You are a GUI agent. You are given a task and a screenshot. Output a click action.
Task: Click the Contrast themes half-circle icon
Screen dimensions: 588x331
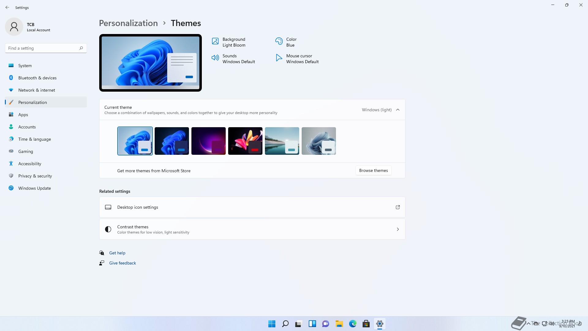[108, 229]
